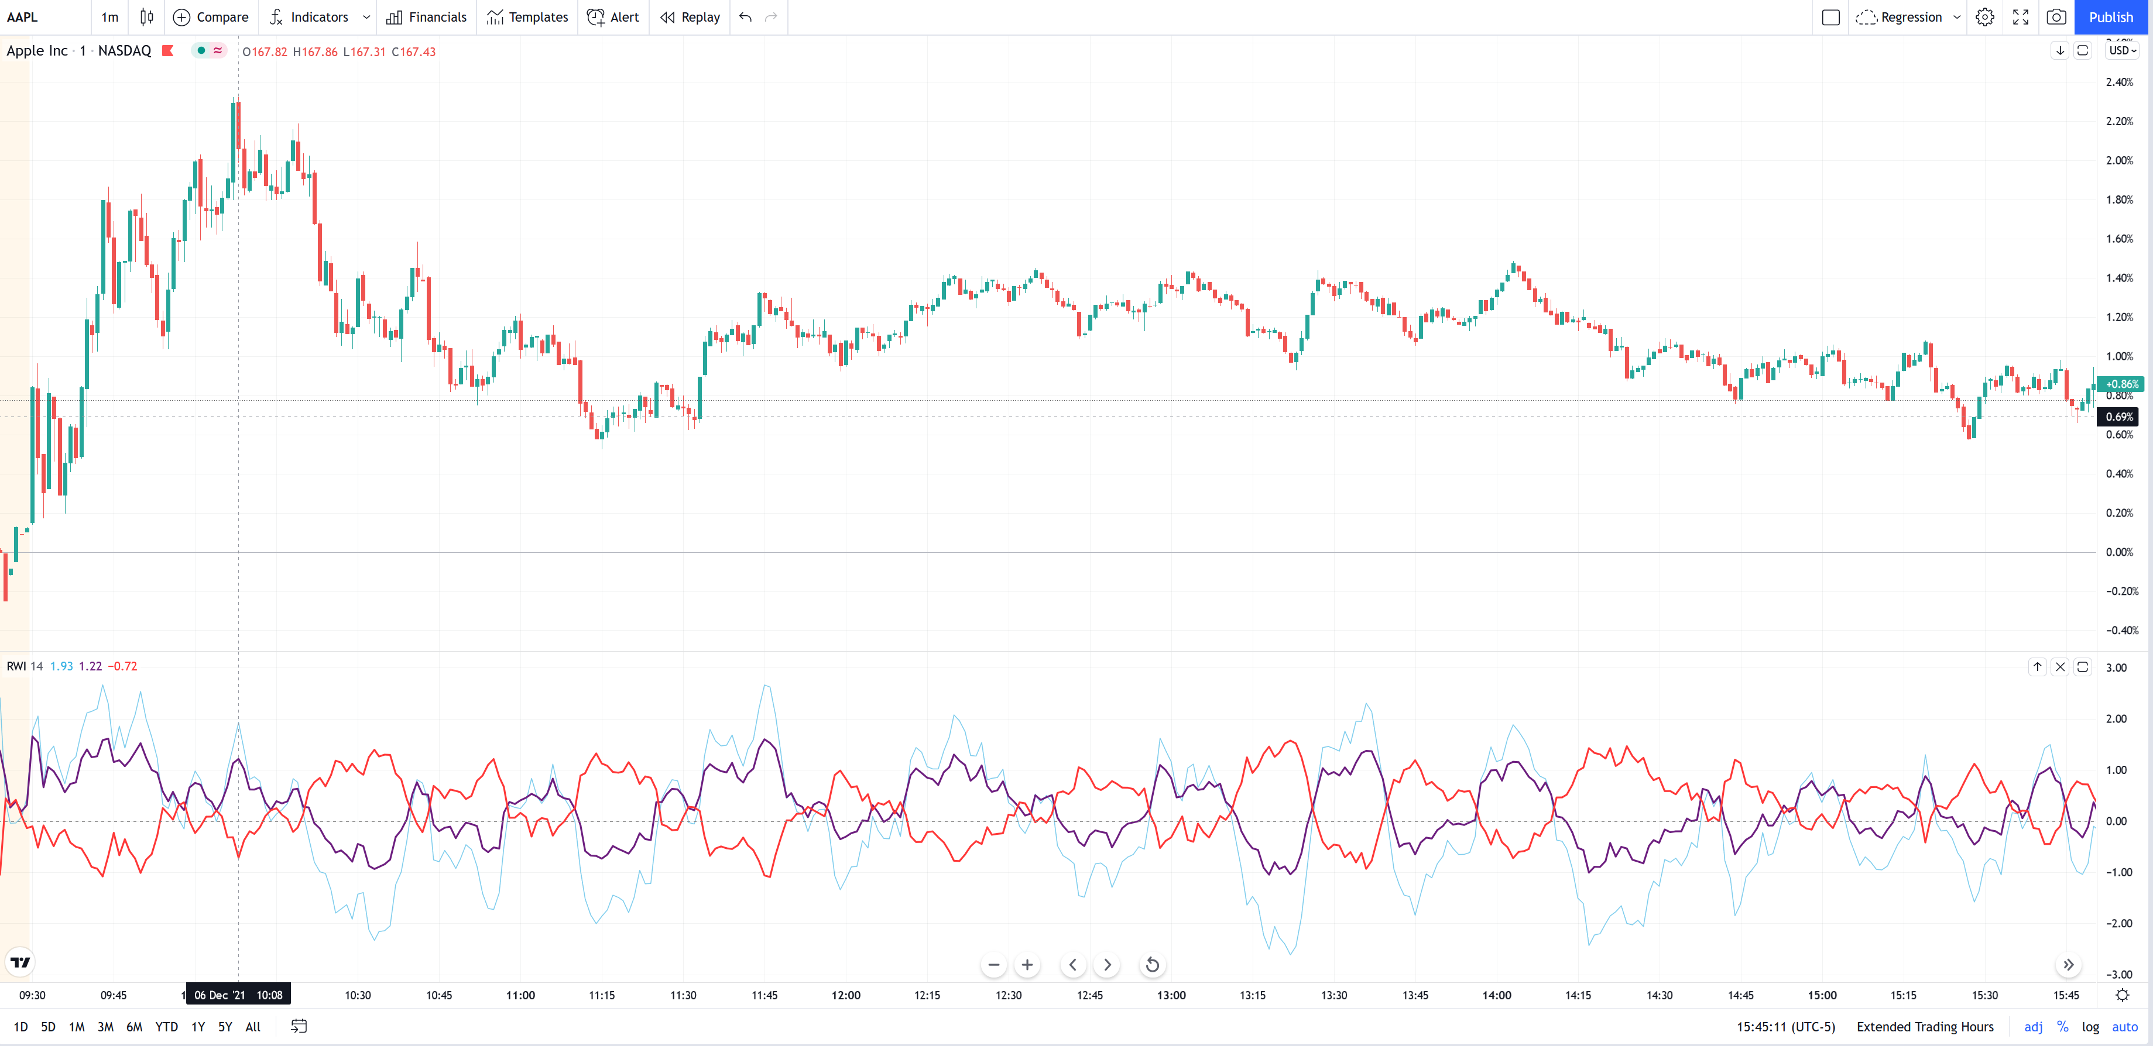The height and width of the screenshot is (1046, 2153).
Task: Take a chart snapshot with camera
Action: (2056, 17)
